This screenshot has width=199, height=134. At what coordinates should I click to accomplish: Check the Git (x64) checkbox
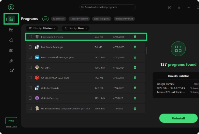30,67
